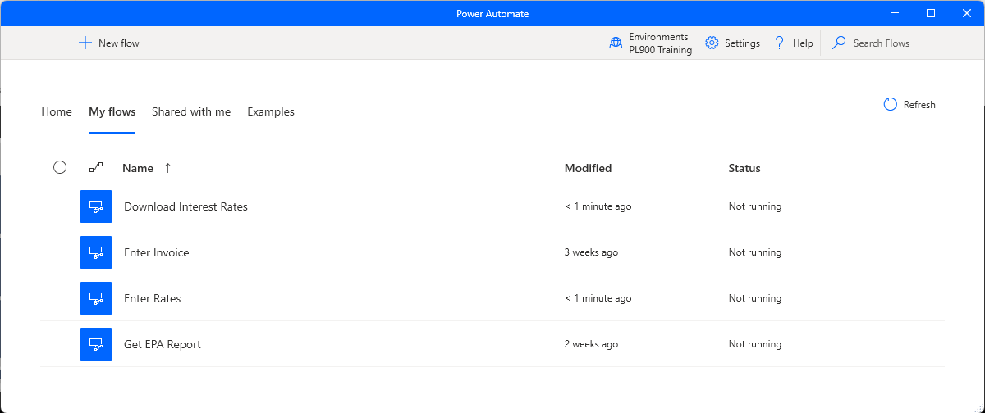The width and height of the screenshot is (985, 413).
Task: Select the Get EPA Report flow name
Action: [163, 344]
